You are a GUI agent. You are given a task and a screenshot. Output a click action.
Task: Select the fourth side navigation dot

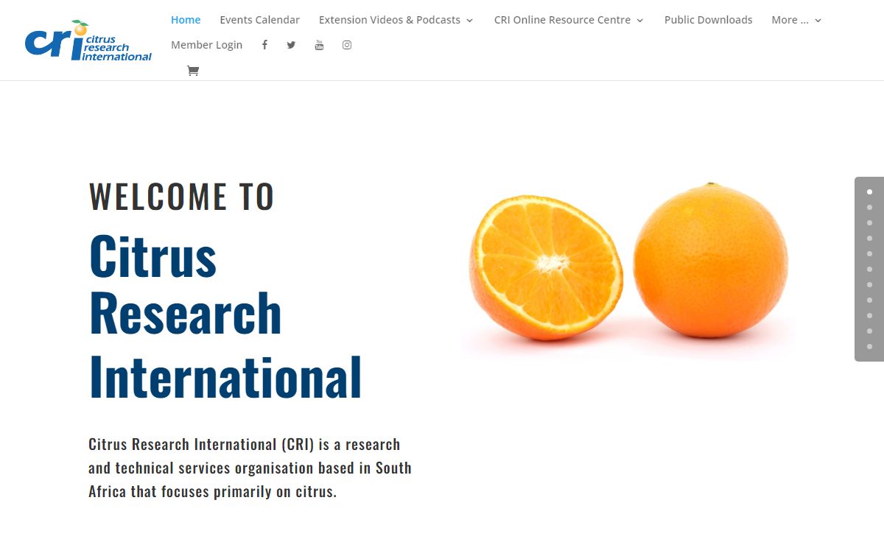pos(869,238)
